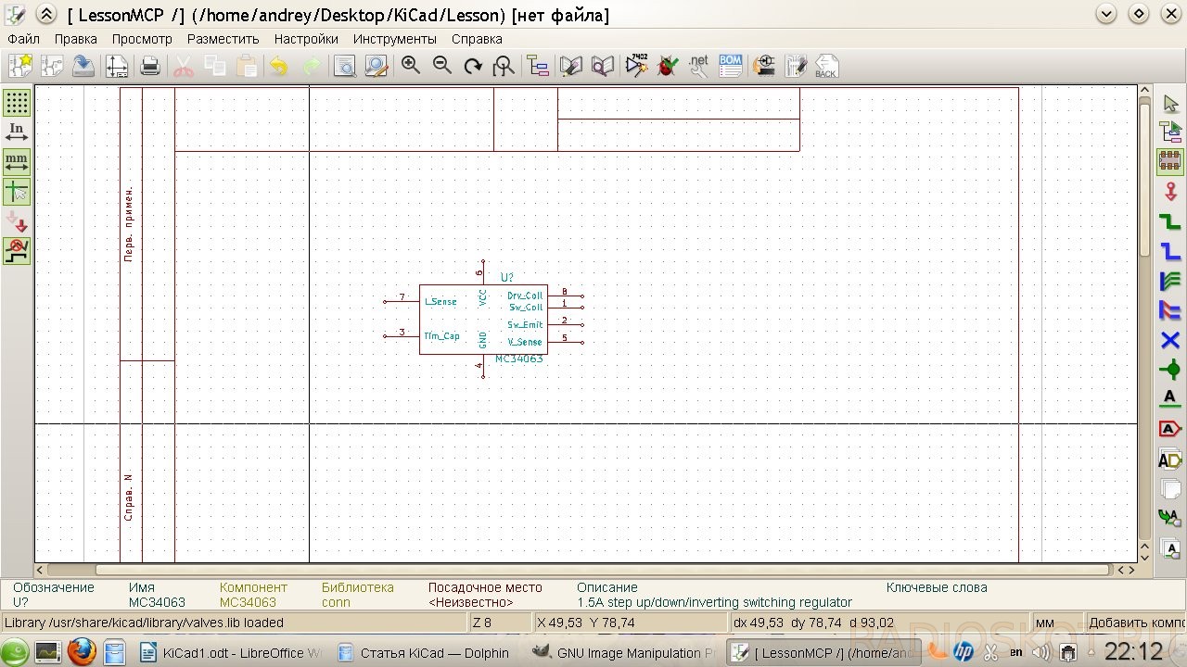Click the zoom level 'Z 8' in status bar
The width and height of the screenshot is (1187, 667).
click(x=482, y=623)
